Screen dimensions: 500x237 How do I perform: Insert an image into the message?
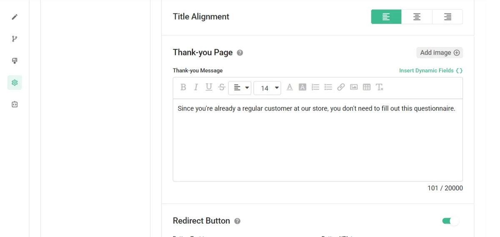pyautogui.click(x=354, y=87)
